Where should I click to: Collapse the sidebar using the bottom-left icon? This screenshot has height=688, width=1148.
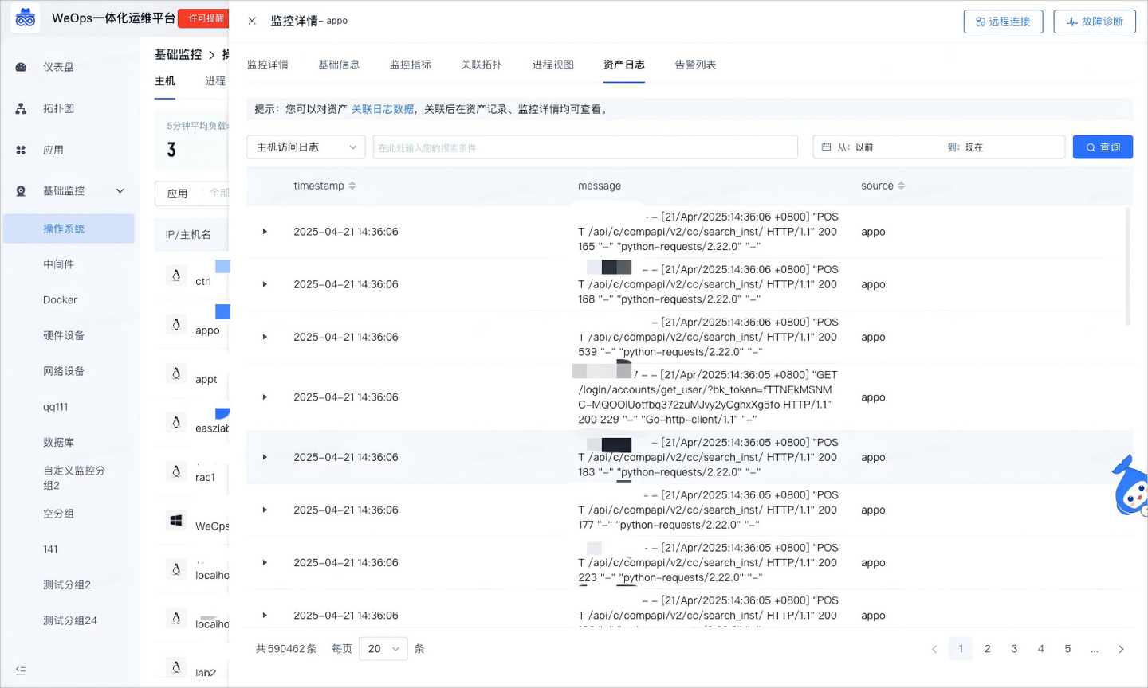point(20,670)
